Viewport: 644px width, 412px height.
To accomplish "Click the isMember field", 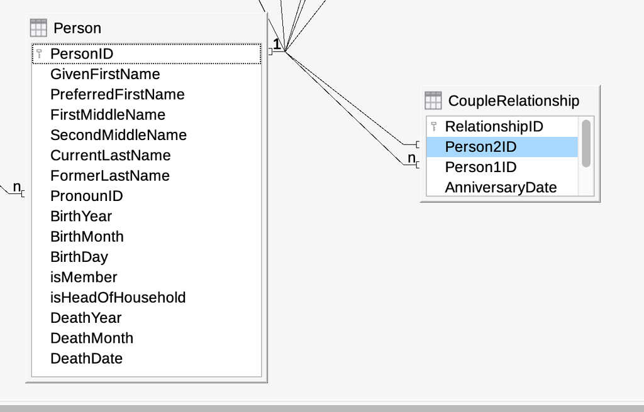I will pyautogui.click(x=84, y=277).
